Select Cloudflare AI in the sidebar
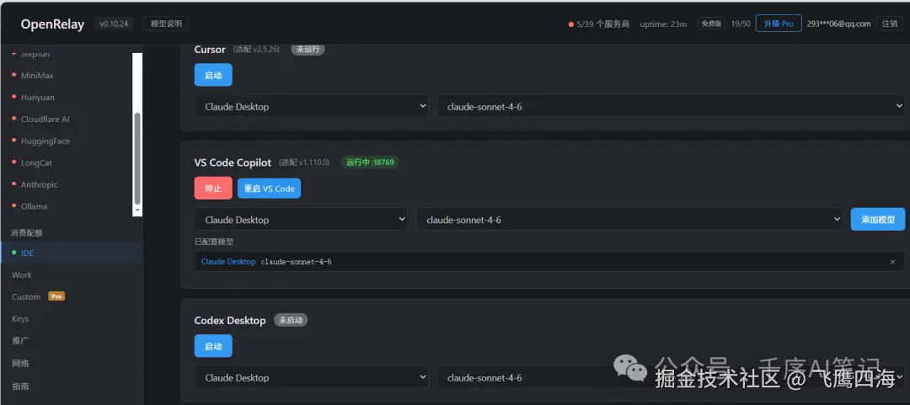The width and height of the screenshot is (910, 405). point(45,119)
